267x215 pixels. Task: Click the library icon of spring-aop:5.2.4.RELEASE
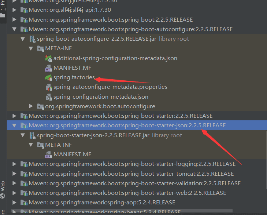pos(24,203)
